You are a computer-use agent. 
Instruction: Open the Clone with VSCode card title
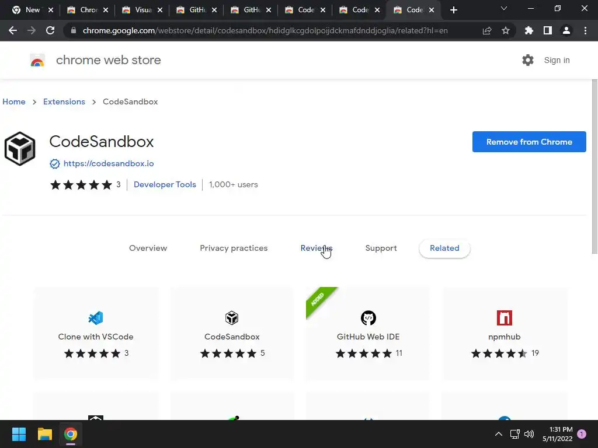point(96,337)
